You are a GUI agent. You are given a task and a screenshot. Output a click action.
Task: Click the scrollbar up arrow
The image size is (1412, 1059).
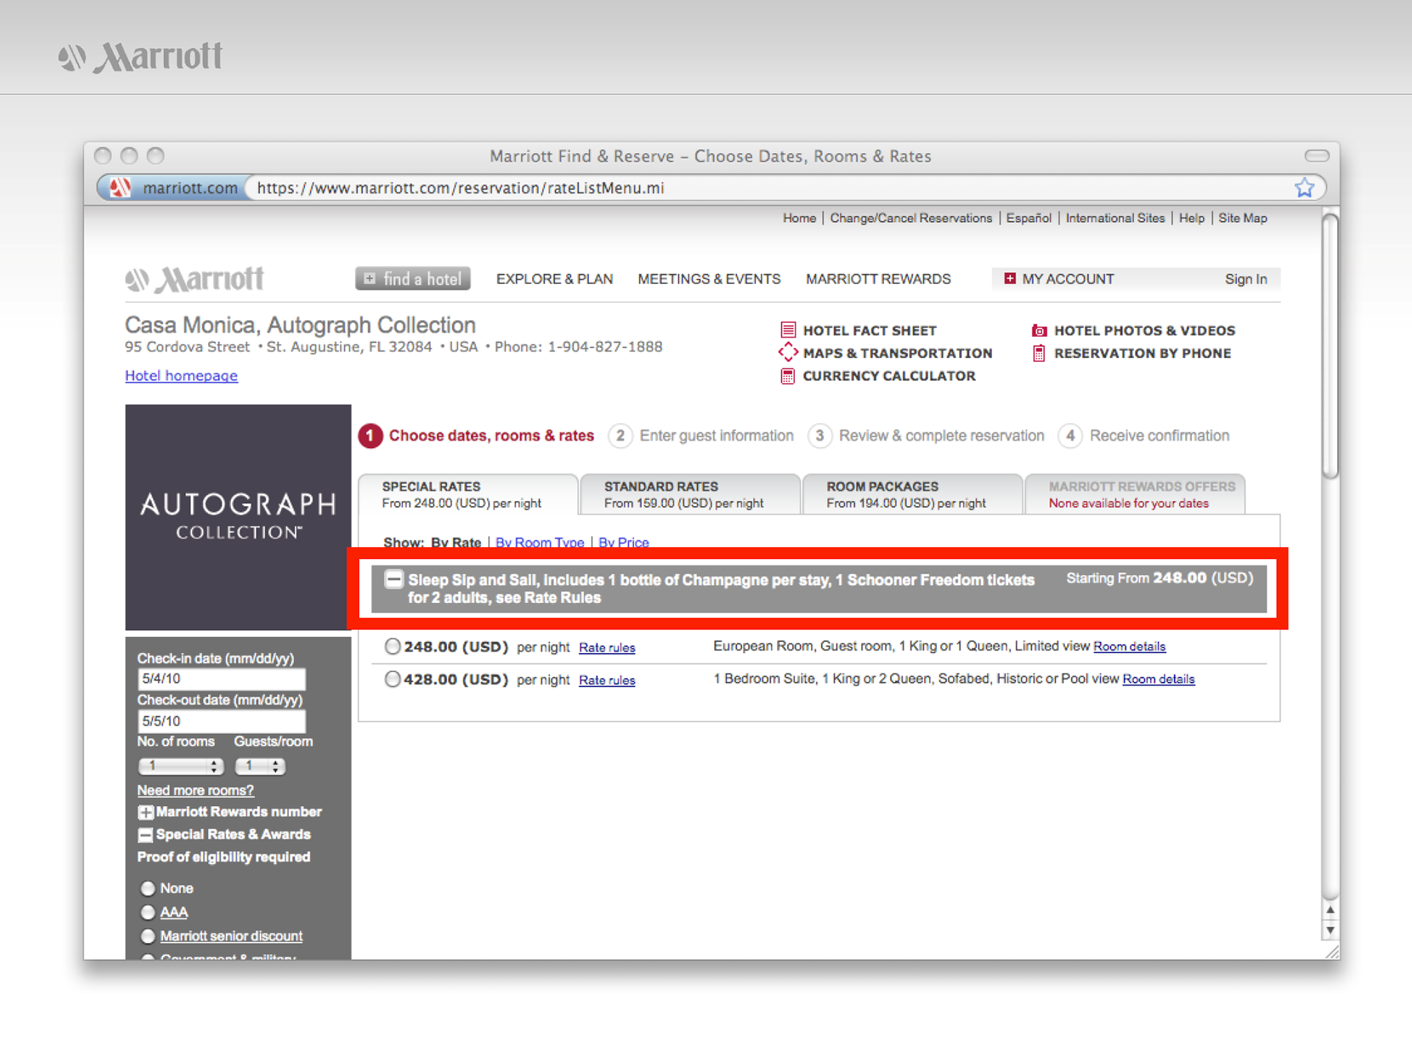pyautogui.click(x=1330, y=910)
